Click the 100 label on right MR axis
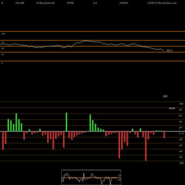The width and height of the screenshot is (185, 185). tap(181, 104)
